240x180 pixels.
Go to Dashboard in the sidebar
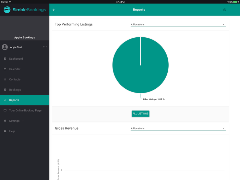pos(24,59)
